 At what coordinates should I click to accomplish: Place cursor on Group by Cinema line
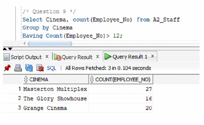point(48,28)
